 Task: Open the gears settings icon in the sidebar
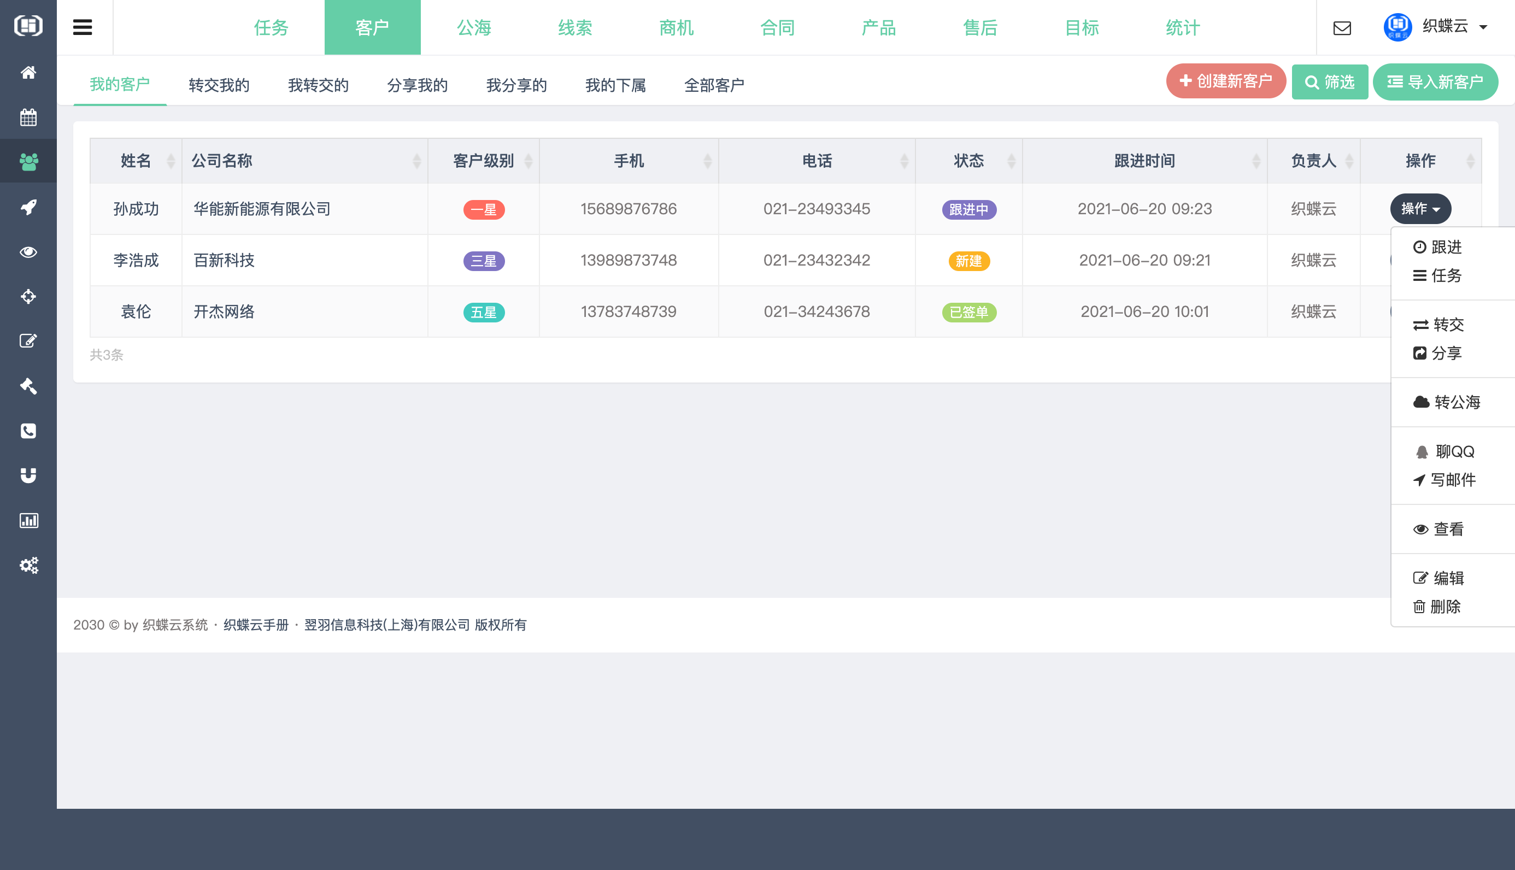tap(28, 565)
